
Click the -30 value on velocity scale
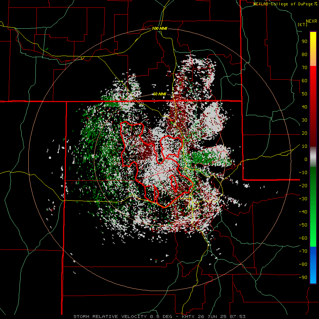pyautogui.click(x=303, y=199)
